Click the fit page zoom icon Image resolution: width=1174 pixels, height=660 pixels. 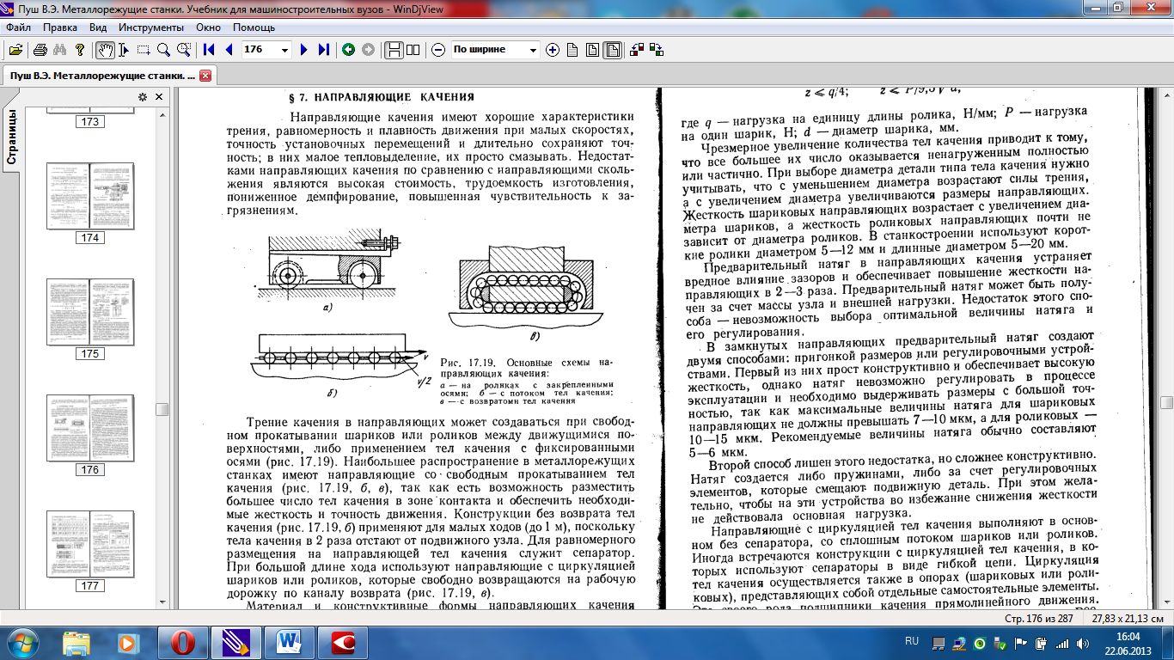(x=592, y=50)
